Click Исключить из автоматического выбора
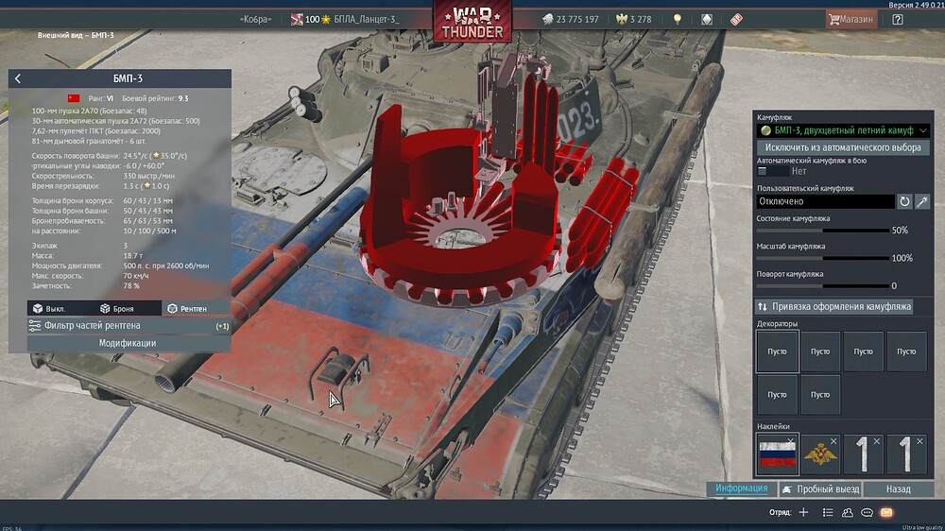Screen dimensions: 945x531 [843, 147]
